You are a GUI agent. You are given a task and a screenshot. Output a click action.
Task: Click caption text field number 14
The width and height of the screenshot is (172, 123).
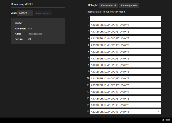click(x=125, y=105)
